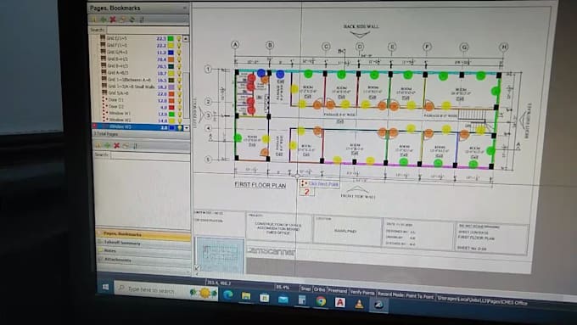Click the red swatch on the Door D2 row

click(171, 107)
